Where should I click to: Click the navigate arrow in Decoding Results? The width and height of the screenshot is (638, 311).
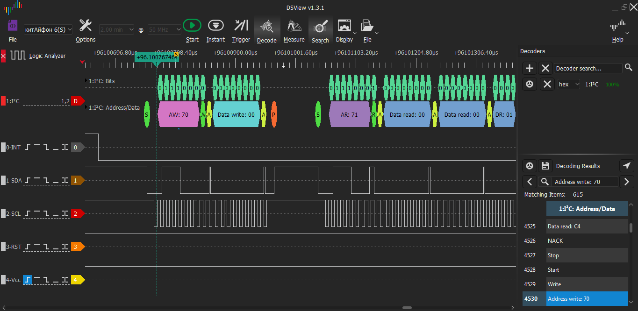tap(627, 166)
